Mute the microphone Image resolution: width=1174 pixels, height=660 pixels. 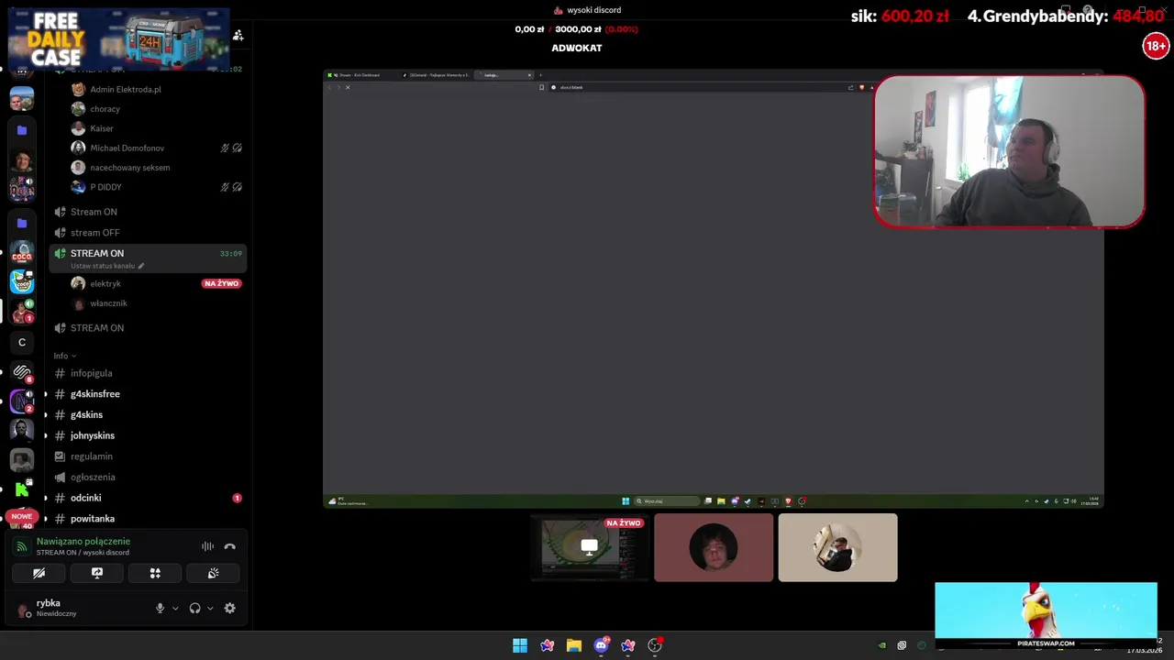pos(160,608)
